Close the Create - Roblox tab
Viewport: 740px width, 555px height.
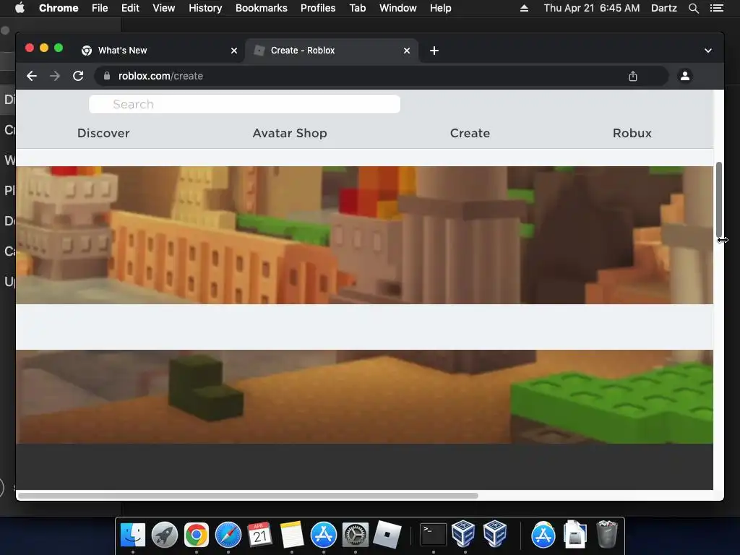click(x=406, y=51)
